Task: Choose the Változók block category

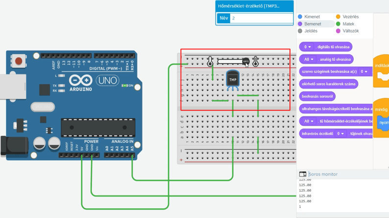Action: (x=350, y=31)
